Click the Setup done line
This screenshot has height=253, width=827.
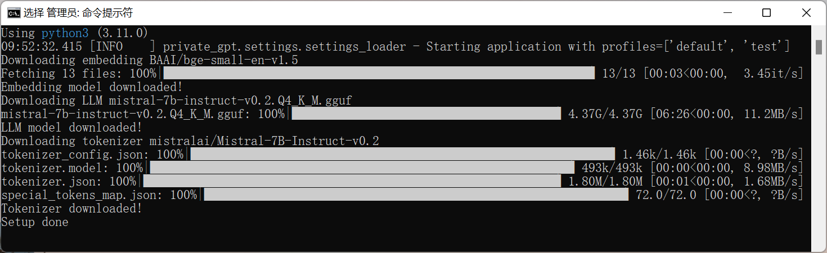point(35,222)
